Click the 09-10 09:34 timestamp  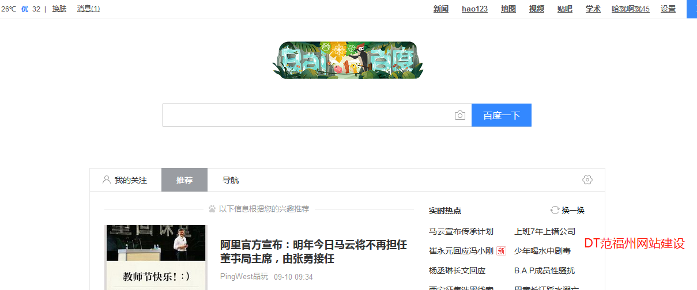pyautogui.click(x=293, y=277)
